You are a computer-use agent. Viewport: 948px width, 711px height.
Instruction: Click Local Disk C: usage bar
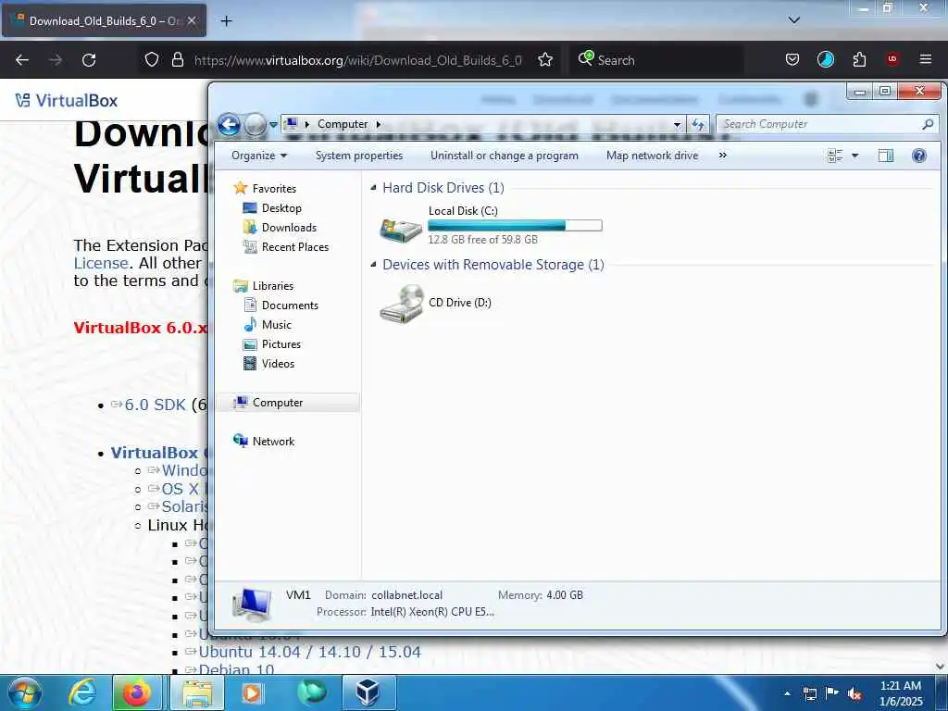[x=515, y=226]
